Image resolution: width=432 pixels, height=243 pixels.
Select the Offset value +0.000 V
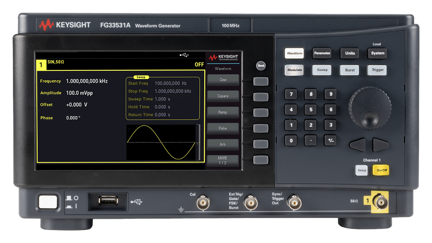(x=76, y=105)
